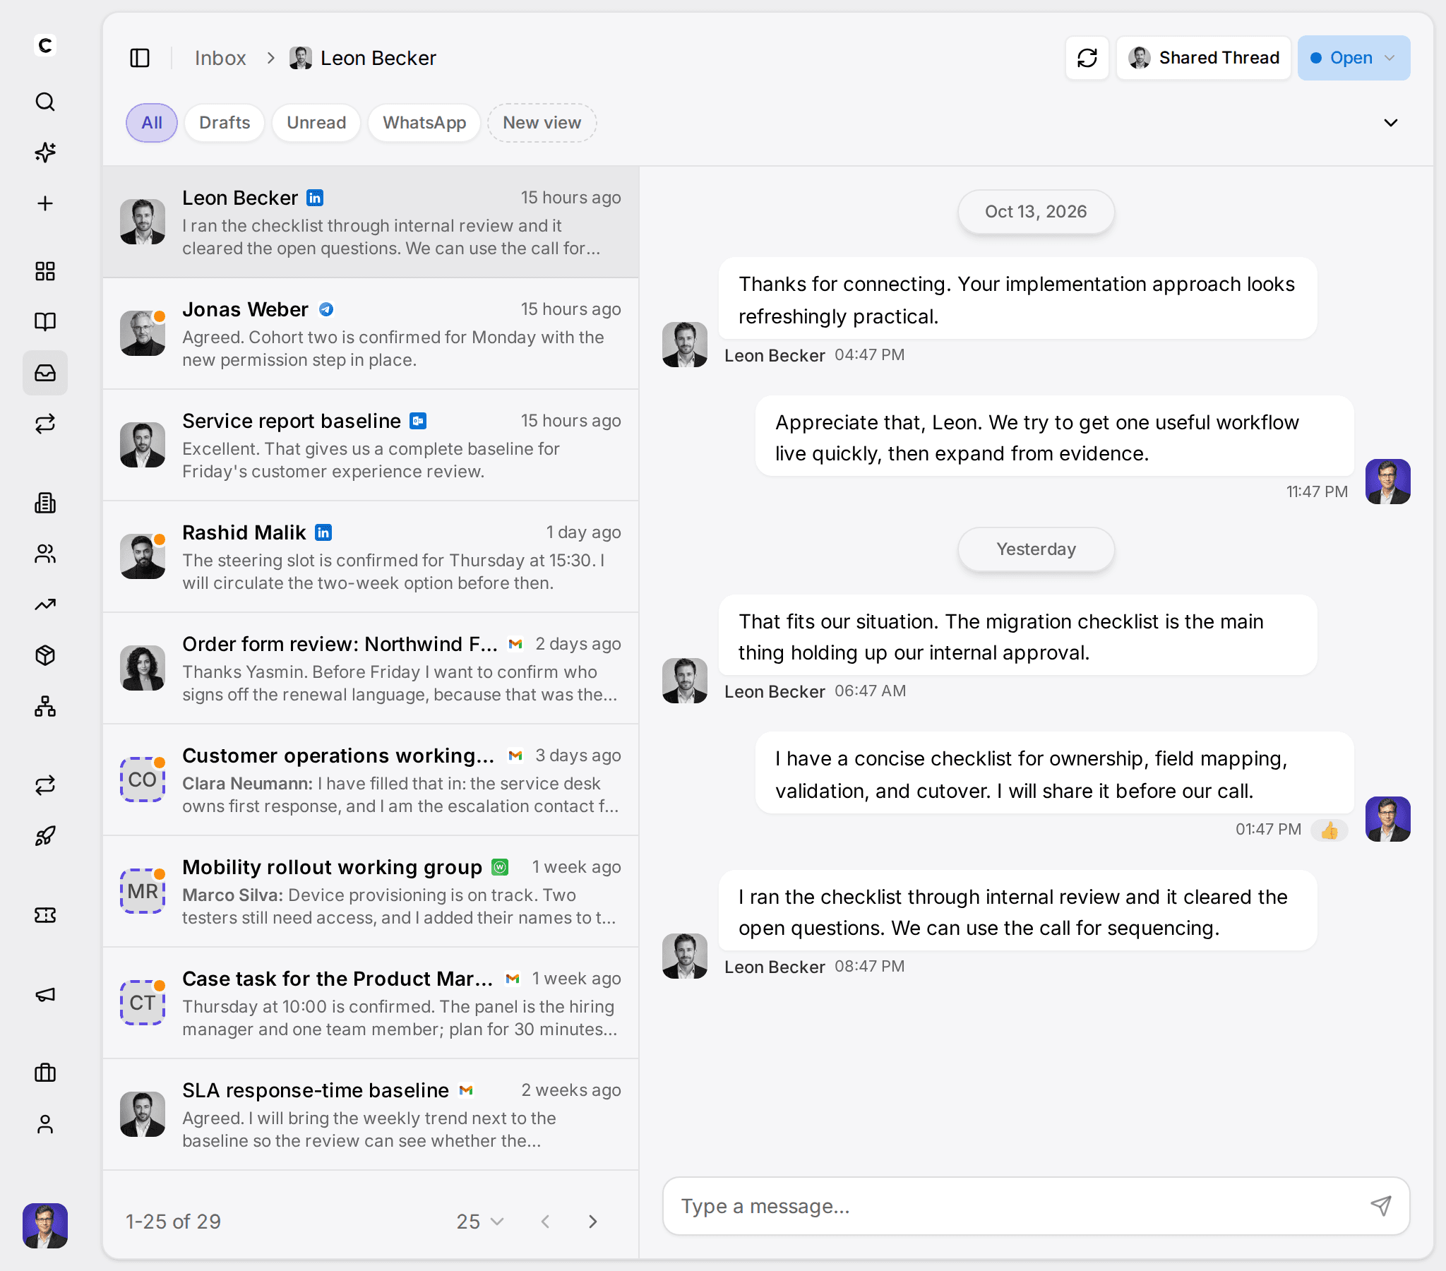Open the building companies icon

tap(45, 503)
